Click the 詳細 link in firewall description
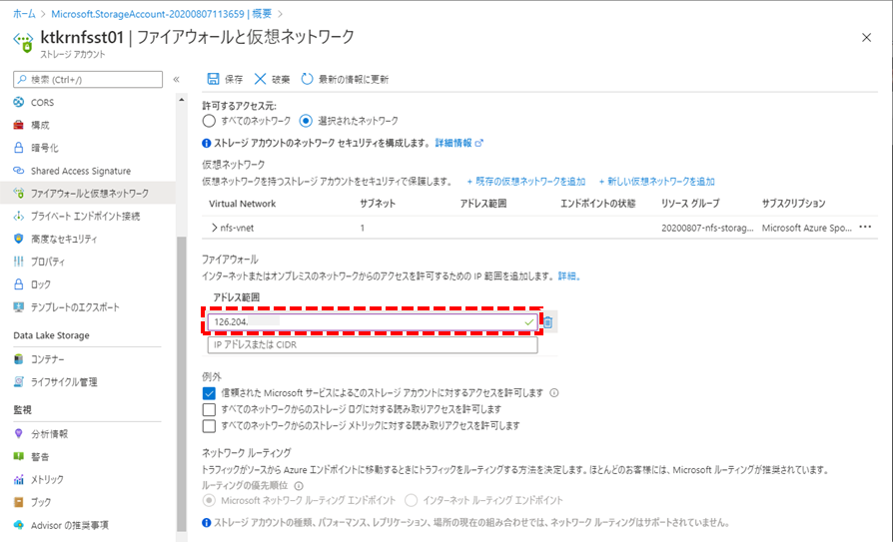The image size is (893, 542). (x=568, y=276)
